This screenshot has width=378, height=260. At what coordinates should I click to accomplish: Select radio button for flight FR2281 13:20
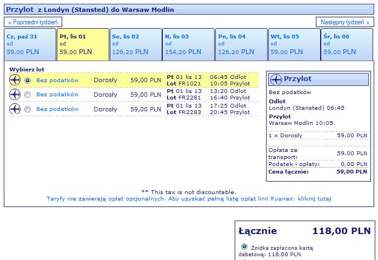tap(28, 95)
